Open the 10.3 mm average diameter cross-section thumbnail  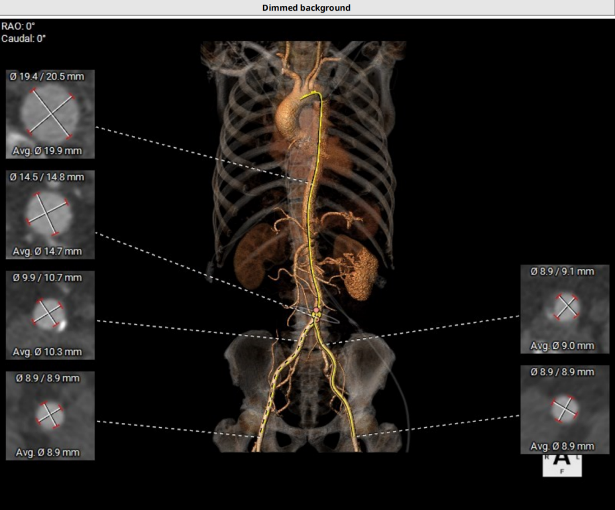pos(50,315)
